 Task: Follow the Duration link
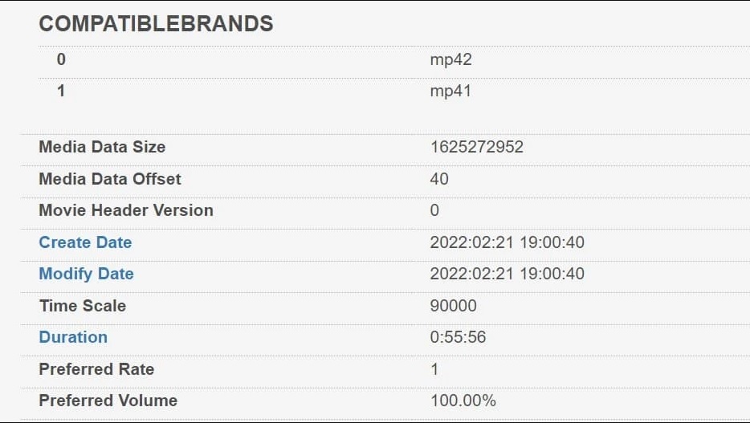click(x=73, y=337)
